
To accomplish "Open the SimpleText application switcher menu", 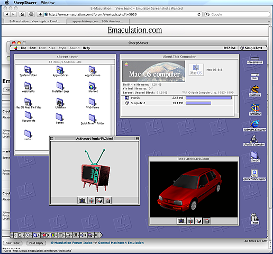I will point(251,48).
